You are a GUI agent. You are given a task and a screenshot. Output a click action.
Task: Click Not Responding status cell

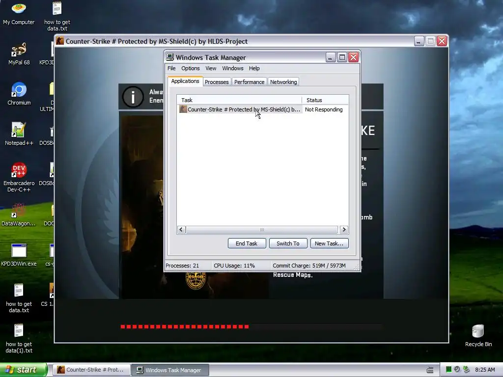click(324, 109)
